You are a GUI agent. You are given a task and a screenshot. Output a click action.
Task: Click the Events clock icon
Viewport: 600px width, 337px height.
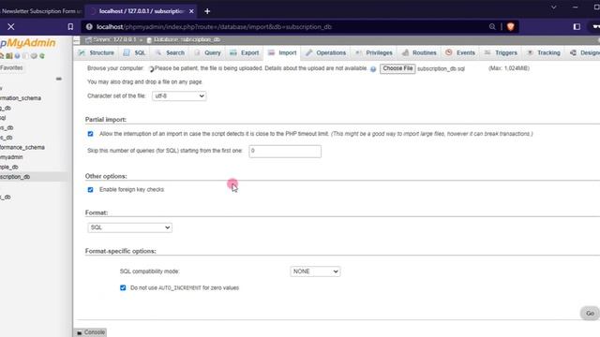coord(449,52)
